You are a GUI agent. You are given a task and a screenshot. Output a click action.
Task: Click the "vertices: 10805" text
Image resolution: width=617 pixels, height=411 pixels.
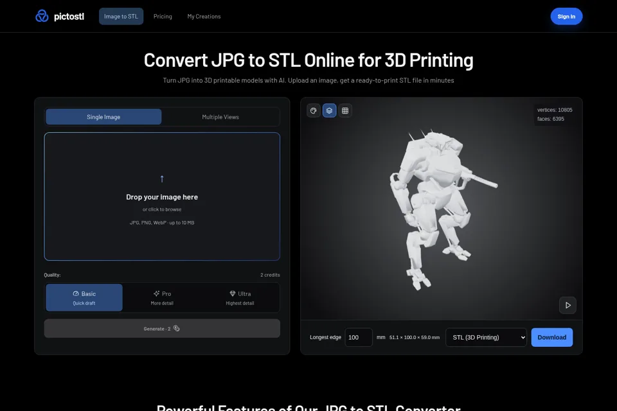pyautogui.click(x=555, y=110)
